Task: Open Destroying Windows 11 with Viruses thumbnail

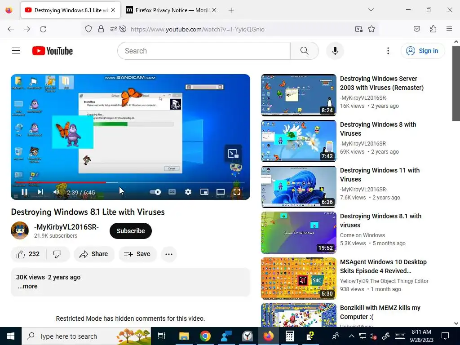Action: (299, 186)
